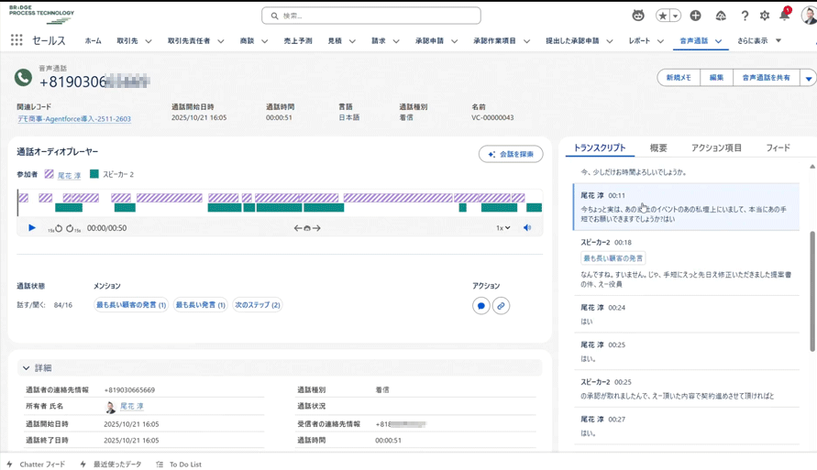817x470 pixels.
Task: Select the 尾花 淳 00:11 transcript entry
Action: pyautogui.click(x=686, y=207)
